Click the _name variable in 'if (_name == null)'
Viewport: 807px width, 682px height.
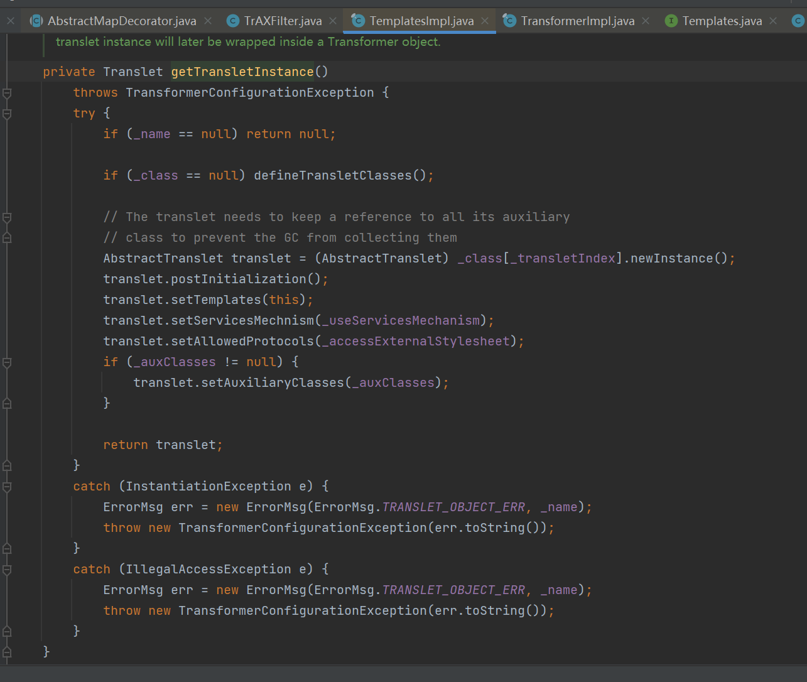[x=152, y=134]
